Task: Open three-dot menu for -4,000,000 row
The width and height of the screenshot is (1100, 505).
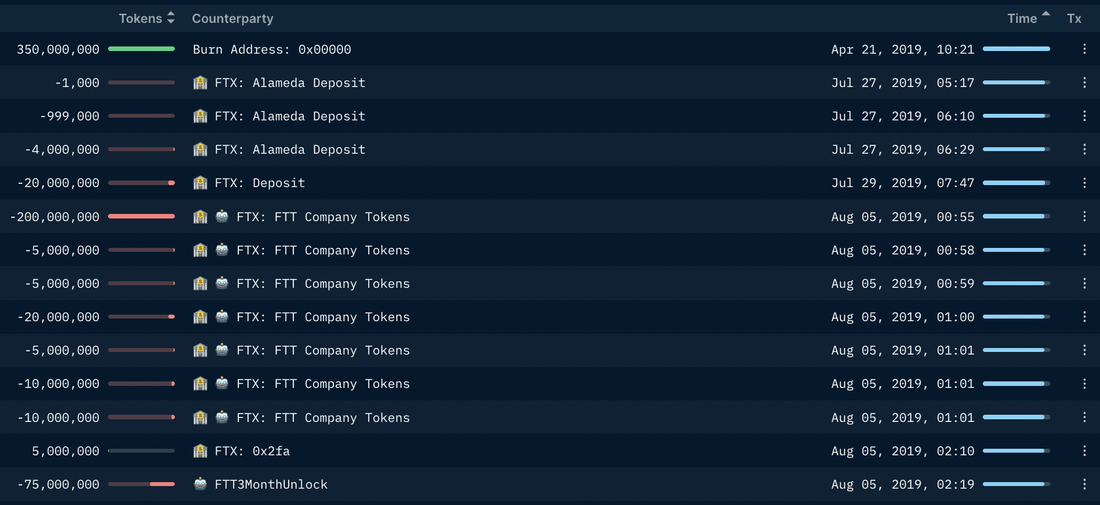Action: 1084,149
